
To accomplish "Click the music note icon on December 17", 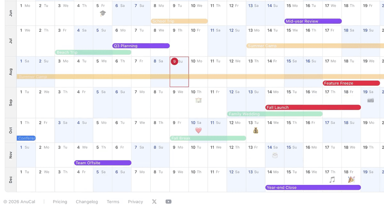I will pyautogui.click(x=332, y=180).
